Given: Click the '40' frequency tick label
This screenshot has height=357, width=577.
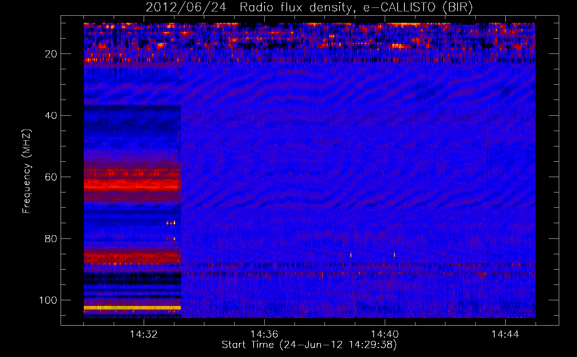Looking at the screenshot, I should coord(51,116).
